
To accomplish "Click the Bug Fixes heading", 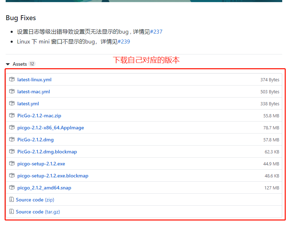I will [x=21, y=18].
